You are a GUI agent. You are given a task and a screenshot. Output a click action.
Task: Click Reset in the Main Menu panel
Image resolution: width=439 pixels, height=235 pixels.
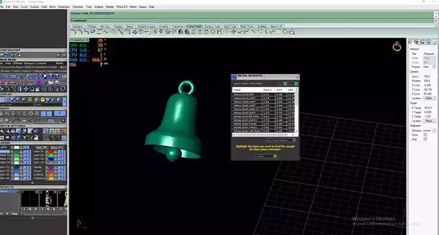(59, 63)
